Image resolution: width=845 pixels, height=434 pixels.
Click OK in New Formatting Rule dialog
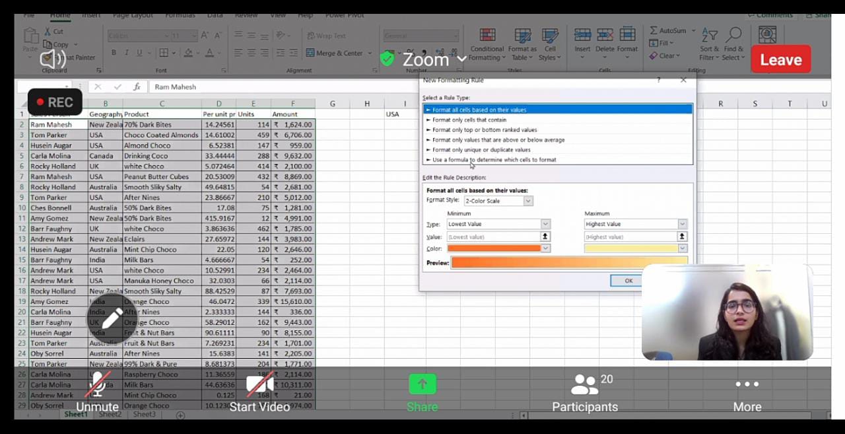[628, 281]
